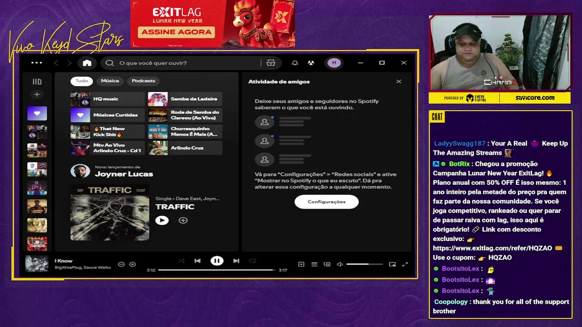Hide the current track with minus icon
This screenshot has width=582, height=327.
(121, 264)
